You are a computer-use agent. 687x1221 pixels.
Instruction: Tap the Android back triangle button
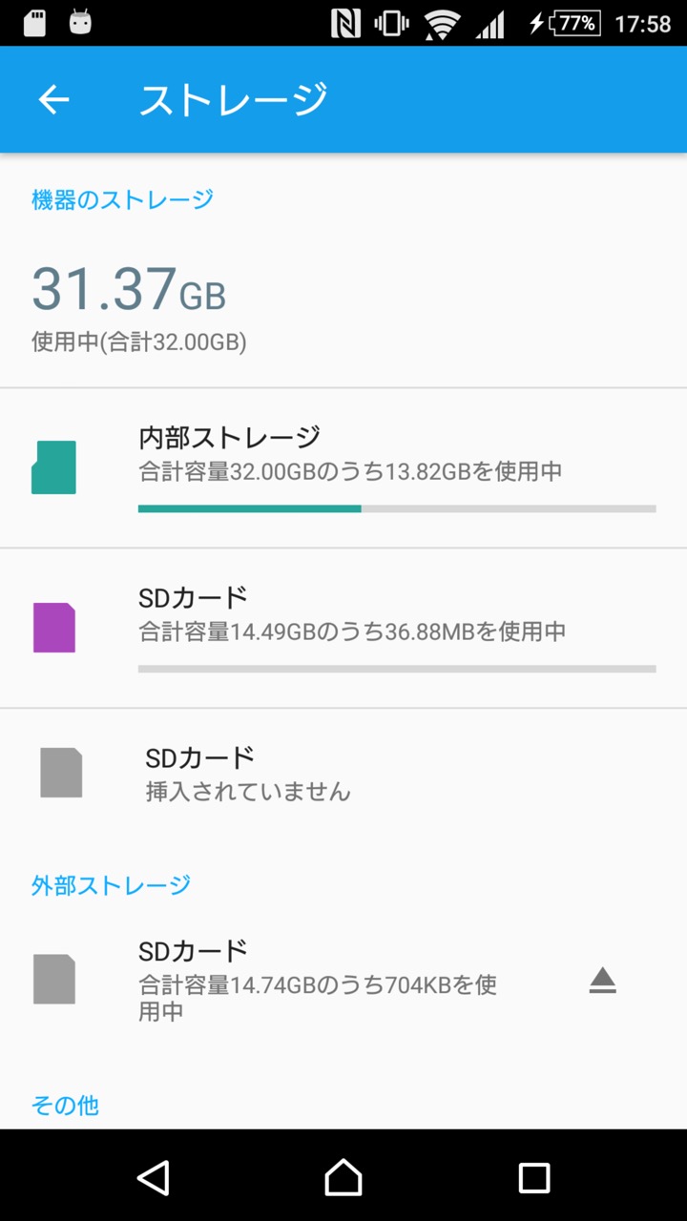pos(153,1177)
